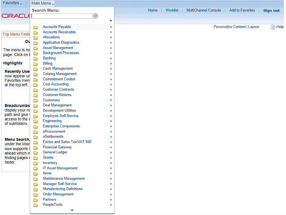Expand the Grants submenu arrow
The height and width of the screenshot is (215, 286).
111,158
